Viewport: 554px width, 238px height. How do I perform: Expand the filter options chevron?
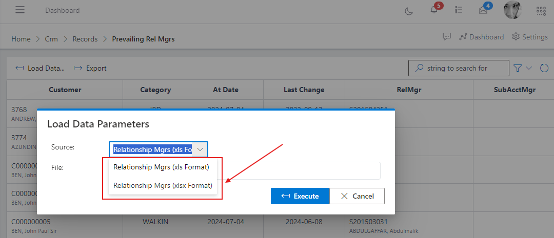[x=529, y=68]
